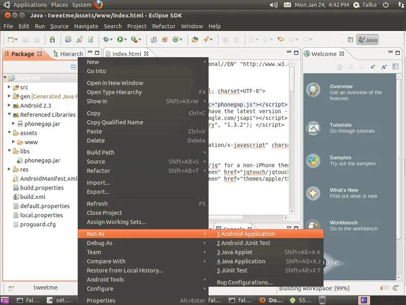The width and height of the screenshot is (406, 305).
Task: Open the Navigate menu in the menu bar
Action: (86, 26)
